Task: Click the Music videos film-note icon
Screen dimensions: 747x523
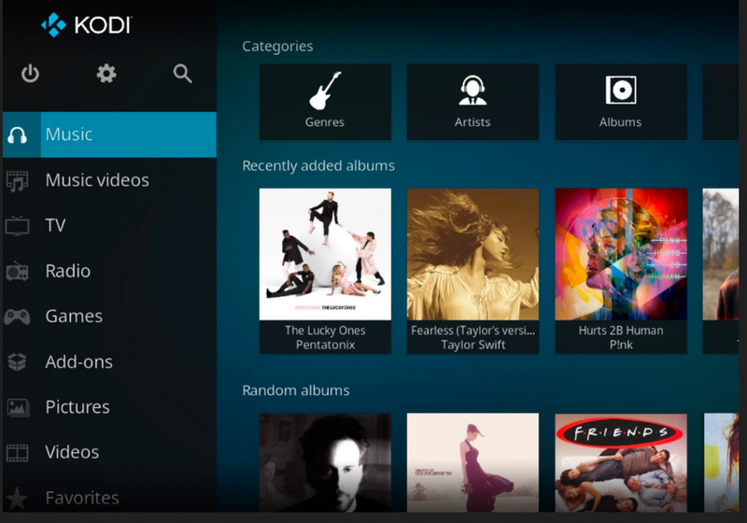Action: [17, 181]
